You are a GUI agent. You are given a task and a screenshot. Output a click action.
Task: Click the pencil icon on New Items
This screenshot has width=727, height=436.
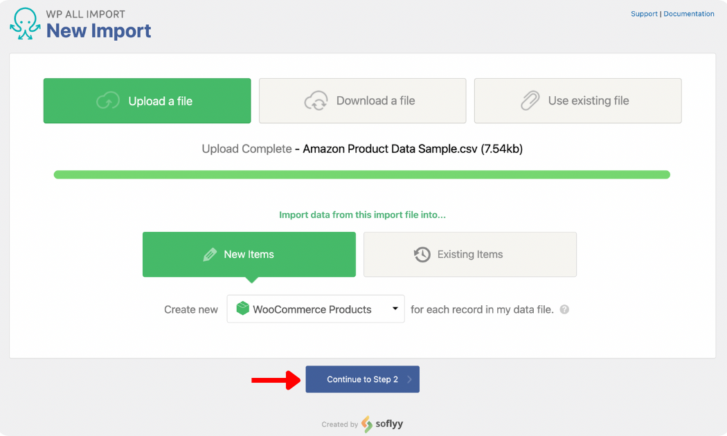pyautogui.click(x=210, y=254)
